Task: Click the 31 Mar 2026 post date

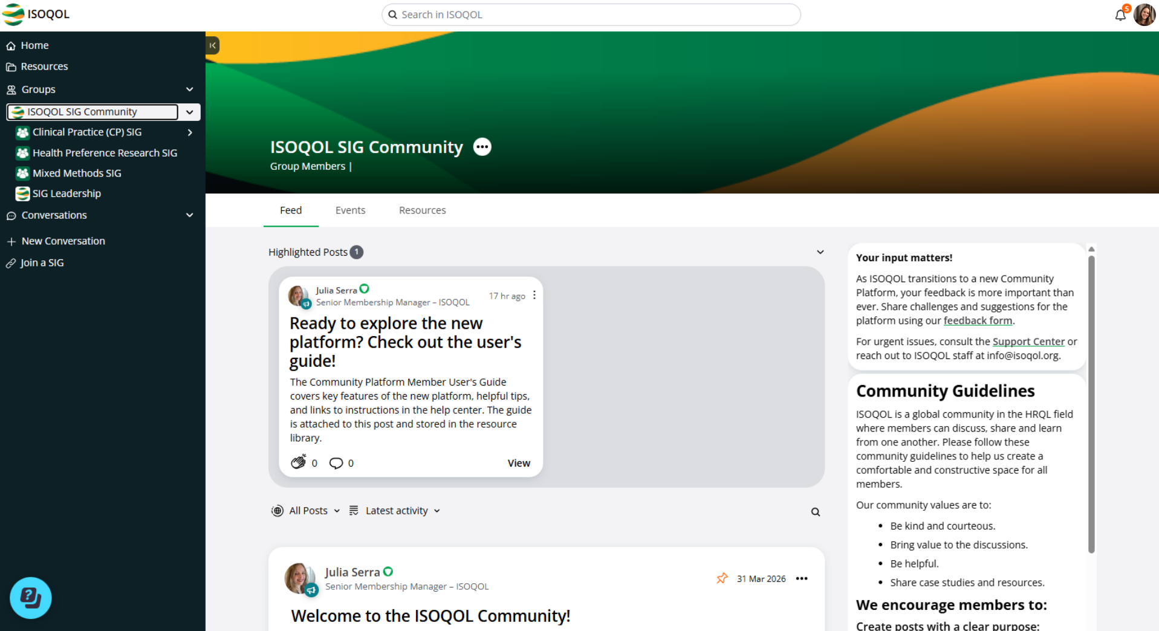Action: (761, 579)
